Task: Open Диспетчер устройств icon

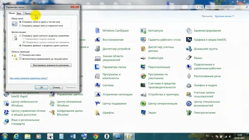Action: pos(97,49)
